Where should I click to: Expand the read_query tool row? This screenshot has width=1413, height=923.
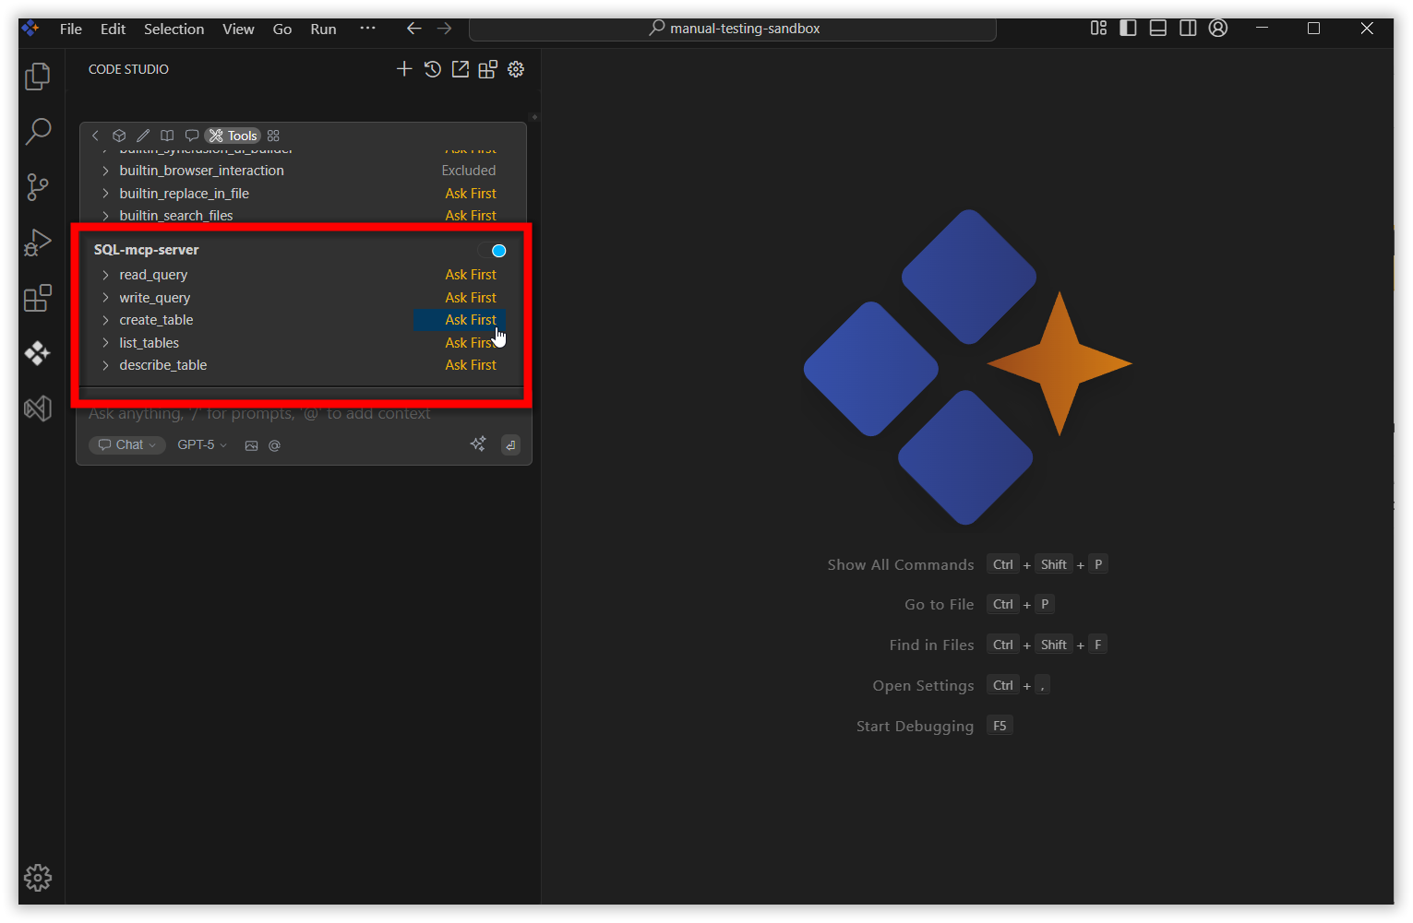coord(105,275)
